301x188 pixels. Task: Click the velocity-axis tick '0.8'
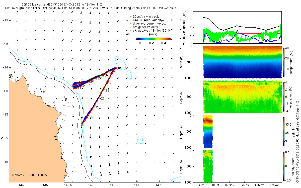tap(190, 12)
